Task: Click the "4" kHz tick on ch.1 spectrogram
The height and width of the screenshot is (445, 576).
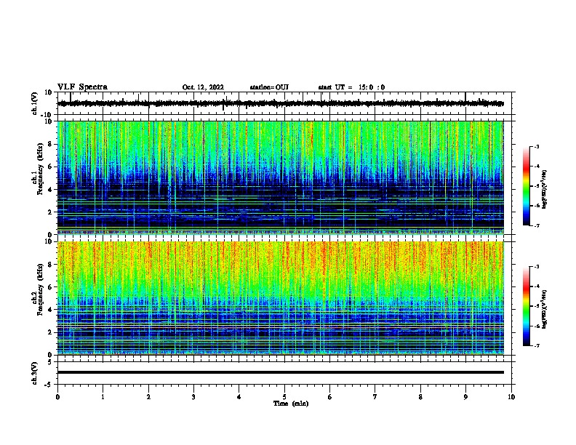Action: (50, 190)
